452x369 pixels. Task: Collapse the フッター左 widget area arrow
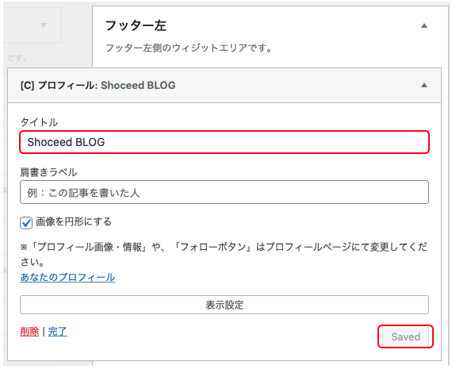[424, 25]
